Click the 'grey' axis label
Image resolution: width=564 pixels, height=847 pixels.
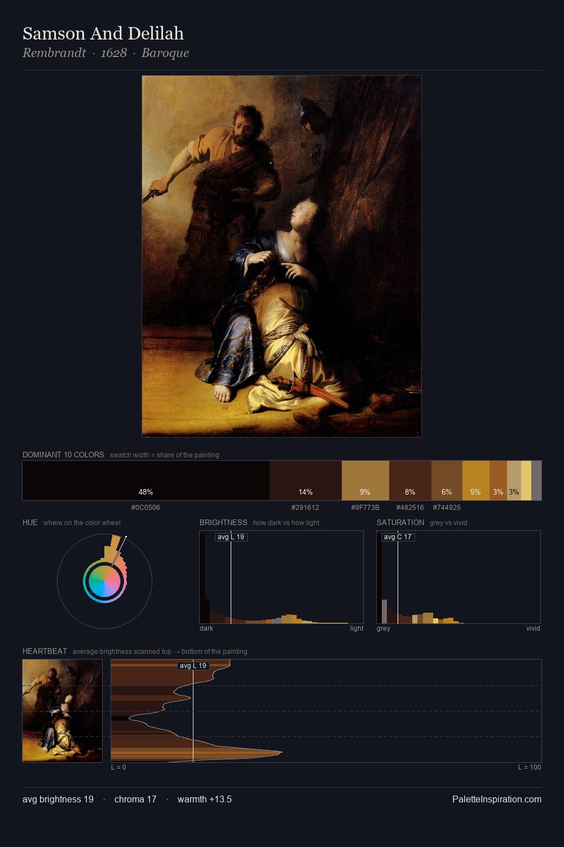(x=384, y=628)
